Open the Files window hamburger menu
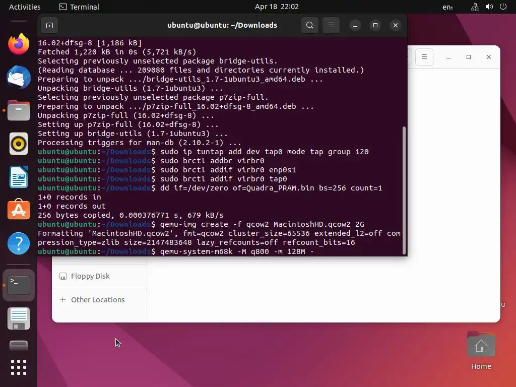Viewport: 516px width, 387px height. pyautogui.click(x=424, y=57)
